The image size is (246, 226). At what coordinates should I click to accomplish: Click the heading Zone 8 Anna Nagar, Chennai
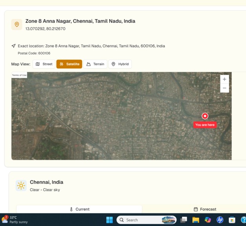(x=80, y=21)
